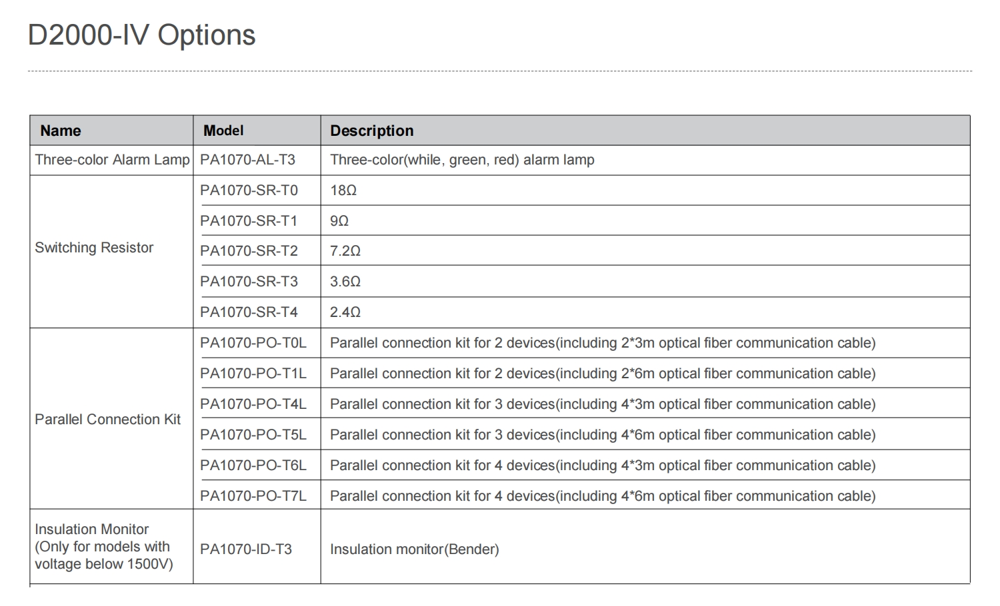The image size is (1000, 606).
Task: Select model PA1070-PO-T4L cell
Action: (257, 404)
